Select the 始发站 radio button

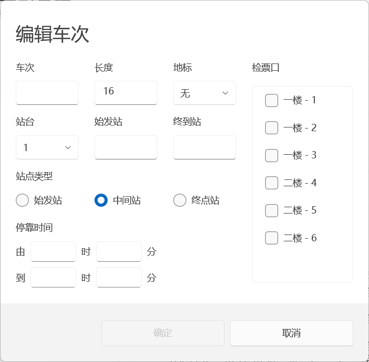point(23,200)
